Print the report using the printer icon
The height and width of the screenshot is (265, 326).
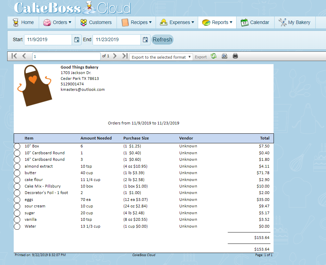235,57
